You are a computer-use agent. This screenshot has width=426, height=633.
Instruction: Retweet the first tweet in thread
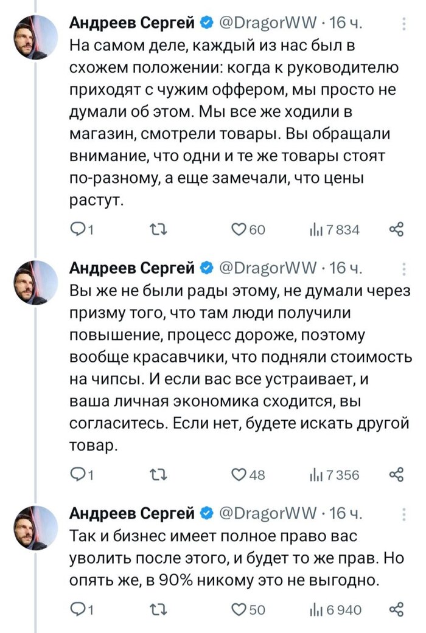click(158, 229)
